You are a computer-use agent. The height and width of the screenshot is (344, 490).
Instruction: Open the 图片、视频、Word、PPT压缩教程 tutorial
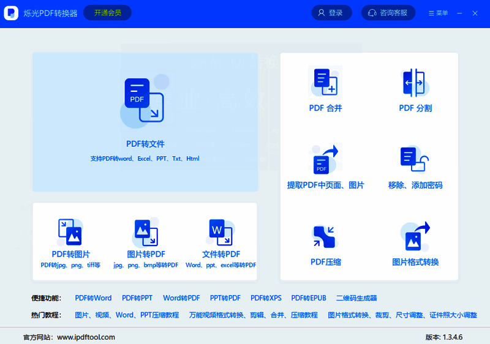point(127,315)
